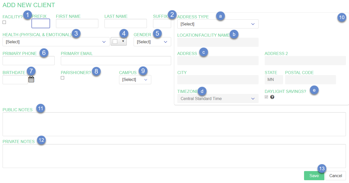Click the Cancel button
Screen dimensions: 349x183
pos(335,176)
